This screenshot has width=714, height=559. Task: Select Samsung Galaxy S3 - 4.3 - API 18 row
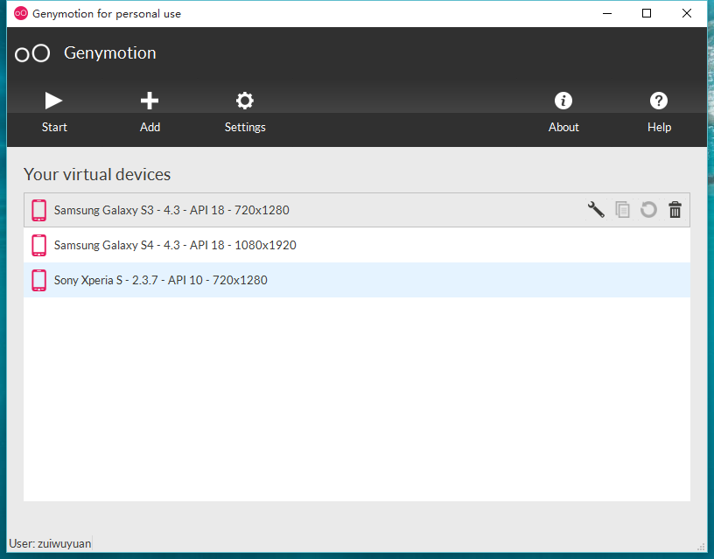357,210
